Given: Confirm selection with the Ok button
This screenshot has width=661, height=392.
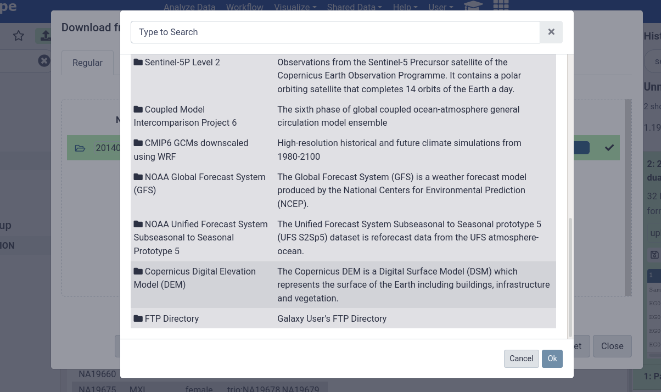Looking at the screenshot, I should click(x=552, y=358).
